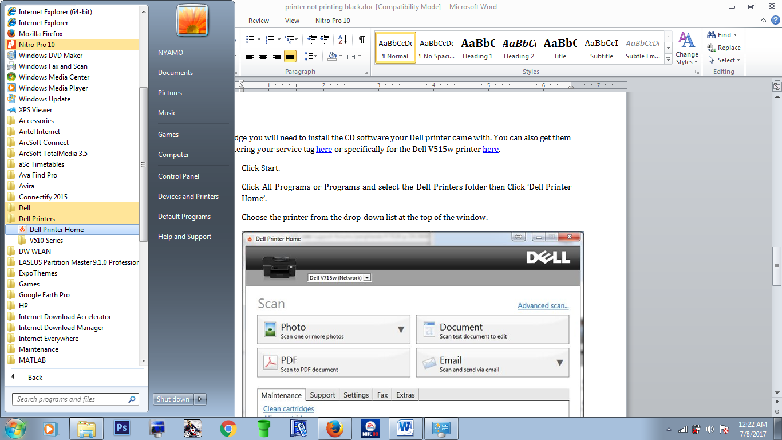Focus the 'Search programs and files' box
This screenshot has width=782, height=440.
coord(76,399)
